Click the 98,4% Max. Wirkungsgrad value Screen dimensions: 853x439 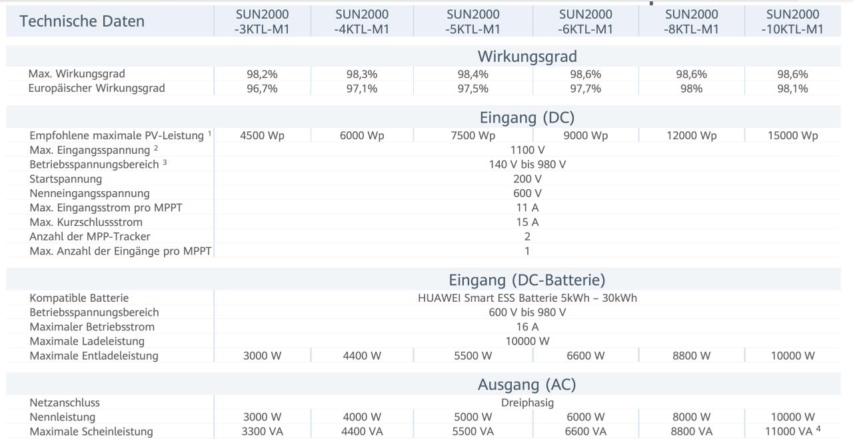(472, 75)
